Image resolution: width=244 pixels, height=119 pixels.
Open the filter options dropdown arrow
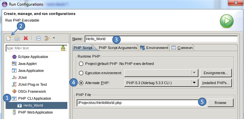pos(54,38)
